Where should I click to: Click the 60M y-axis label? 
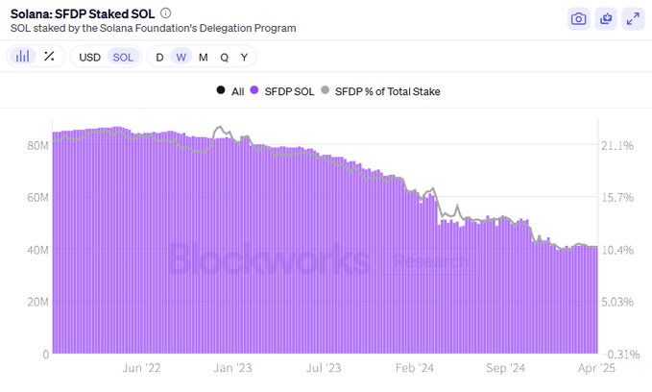pos(37,197)
